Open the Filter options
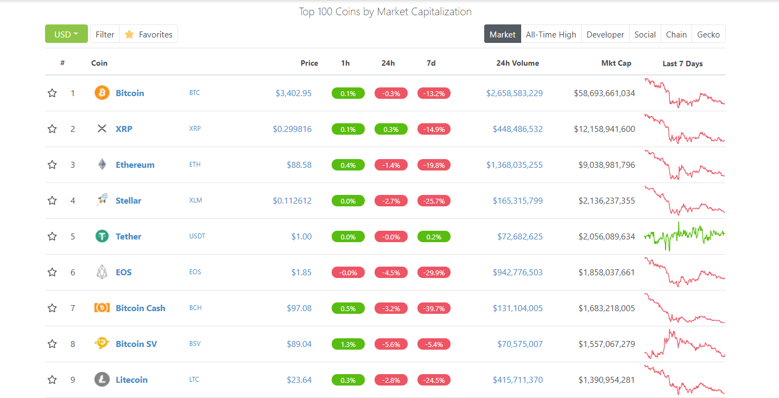The image size is (779, 398). (x=105, y=34)
